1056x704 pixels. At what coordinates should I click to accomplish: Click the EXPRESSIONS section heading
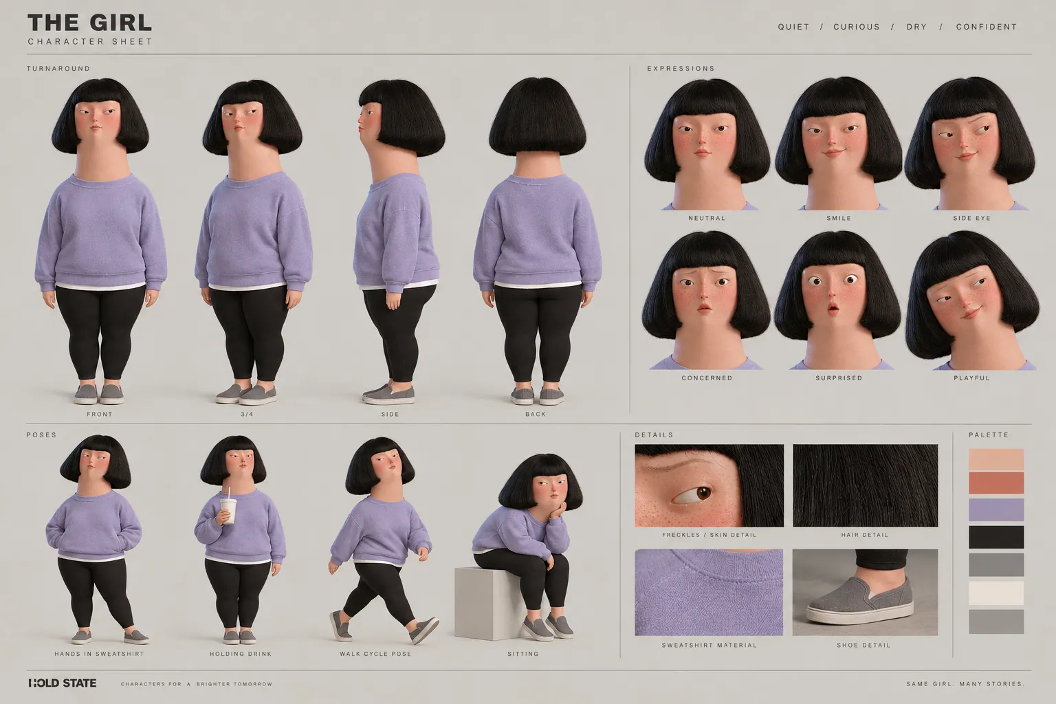(681, 68)
